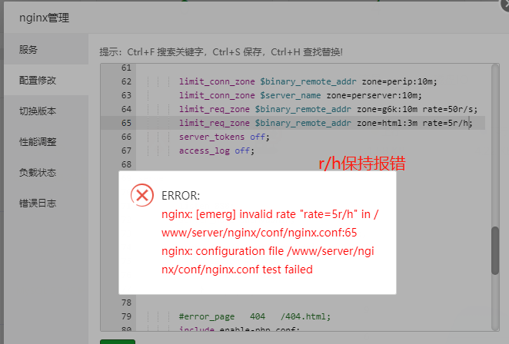Click line number 78 in the gutter
This screenshot has width=509, height=344.
[126, 303]
